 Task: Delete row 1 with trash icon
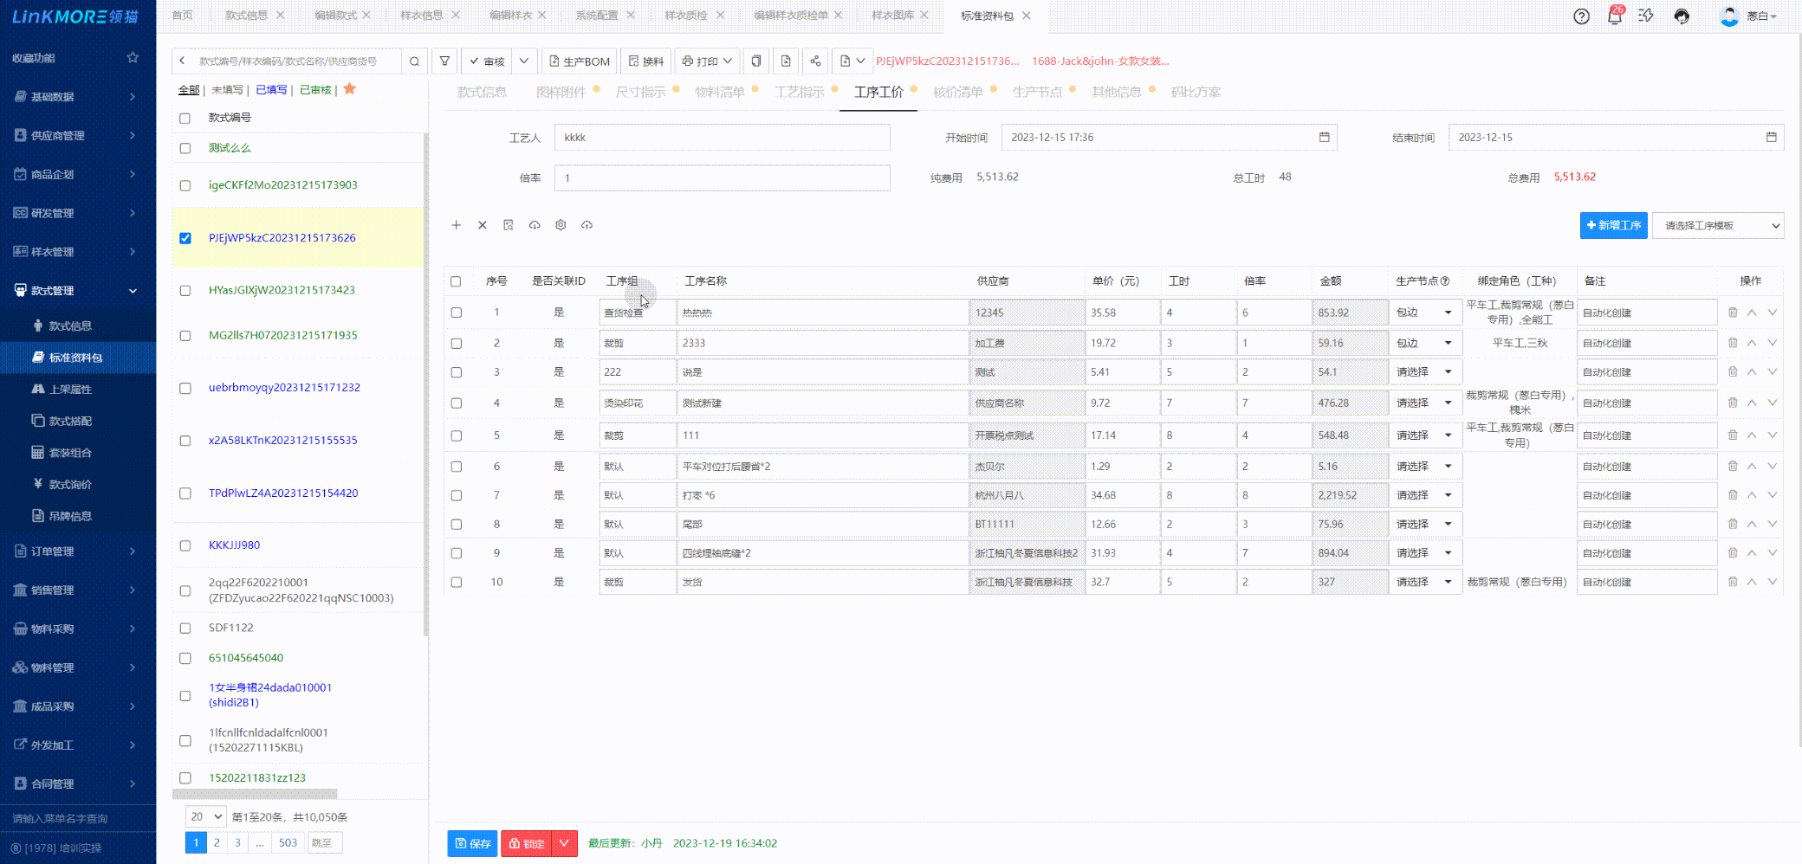point(1733,313)
